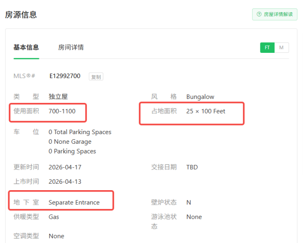Image resolution: width=303 pixels, height=243 pixels.
Task: Click the 更新时间 date 2026-04-17
Action: pyautogui.click(x=65, y=167)
